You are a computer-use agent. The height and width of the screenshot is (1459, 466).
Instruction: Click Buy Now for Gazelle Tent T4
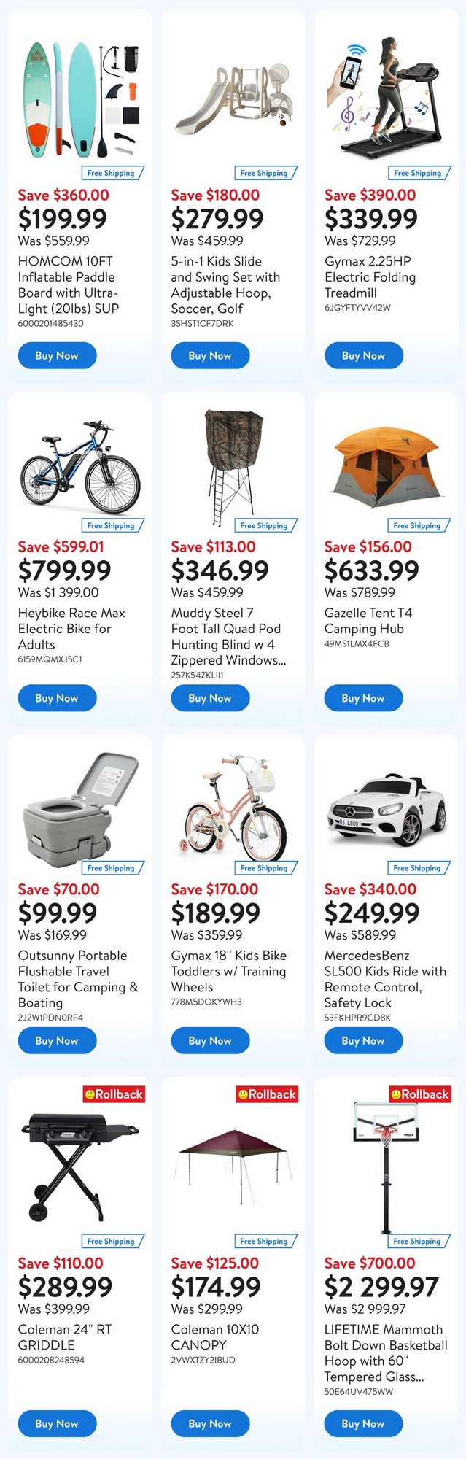click(363, 698)
